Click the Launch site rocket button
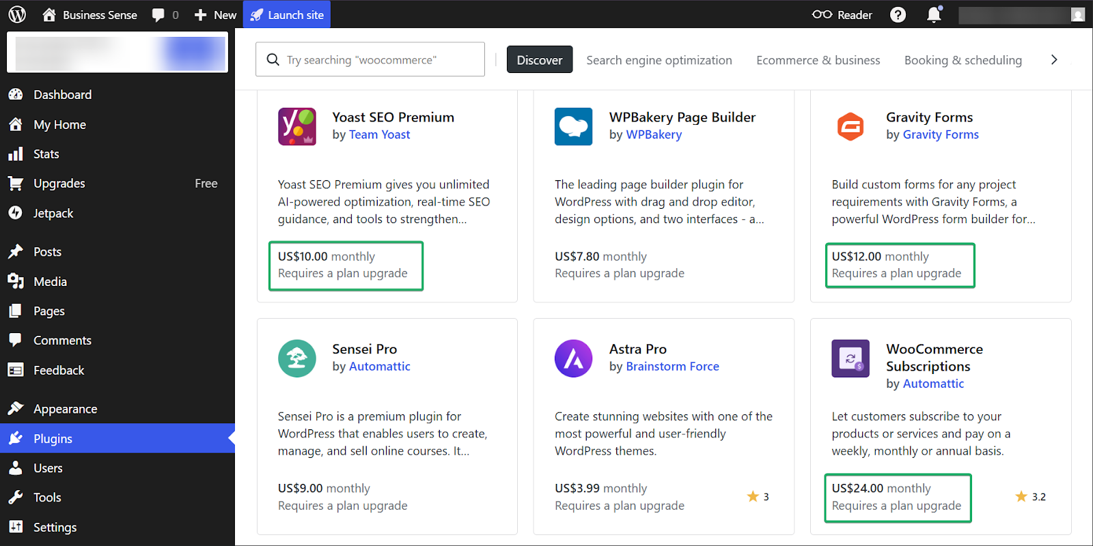 (287, 14)
